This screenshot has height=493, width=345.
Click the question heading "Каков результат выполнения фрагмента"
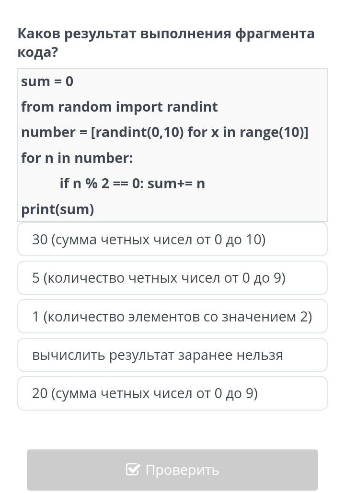tap(166, 34)
